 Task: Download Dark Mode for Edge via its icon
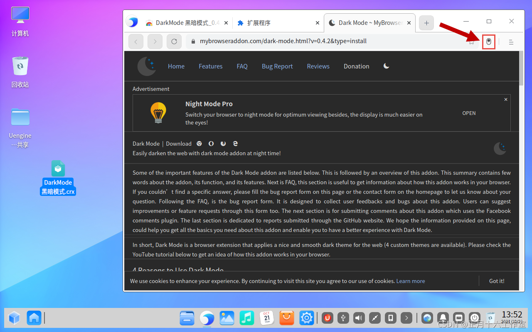point(235,144)
